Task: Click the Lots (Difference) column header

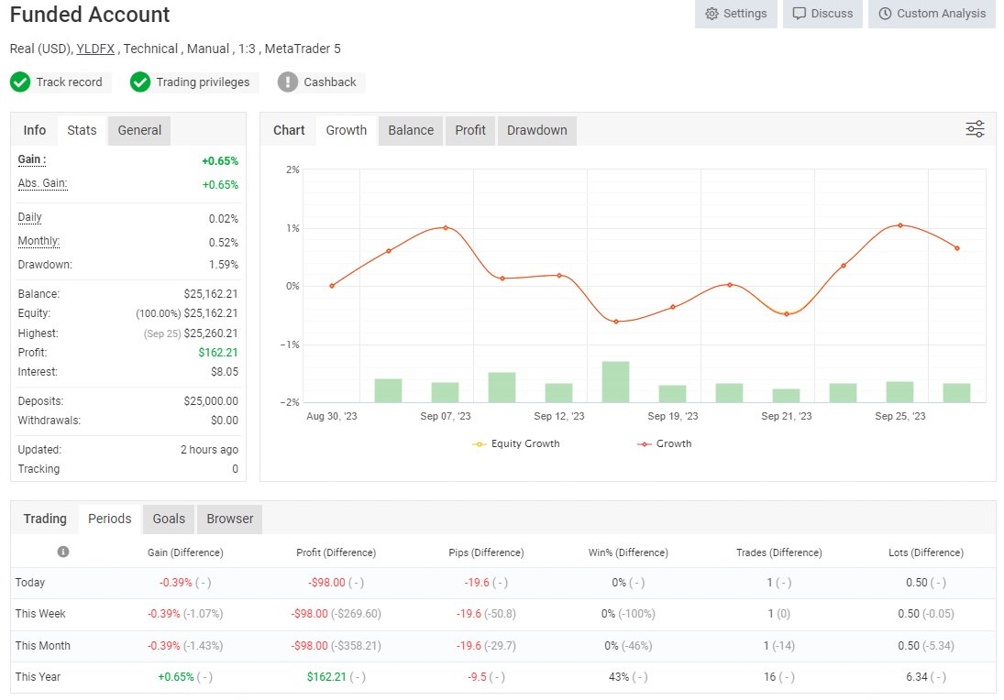Action: pyautogui.click(x=926, y=552)
